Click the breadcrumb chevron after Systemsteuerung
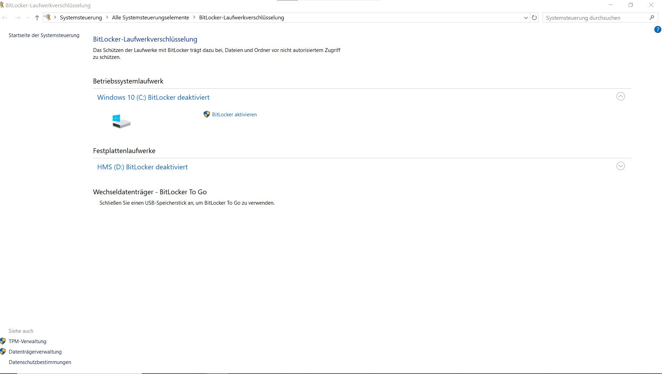Image resolution: width=662 pixels, height=374 pixels. click(x=107, y=17)
